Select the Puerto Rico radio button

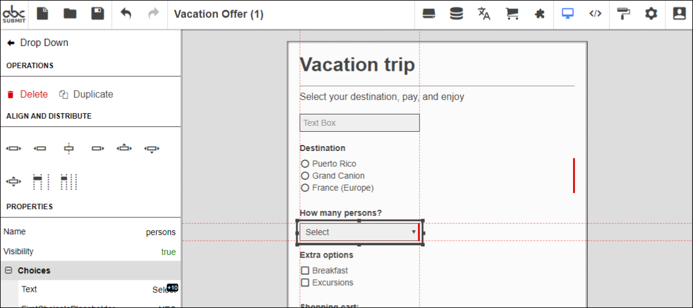coord(305,164)
